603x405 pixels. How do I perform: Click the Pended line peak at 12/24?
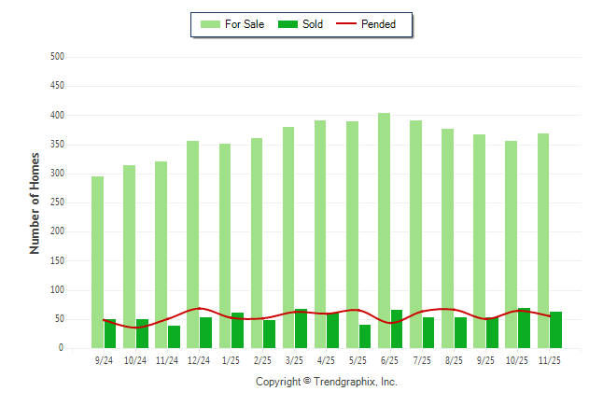[199, 308]
